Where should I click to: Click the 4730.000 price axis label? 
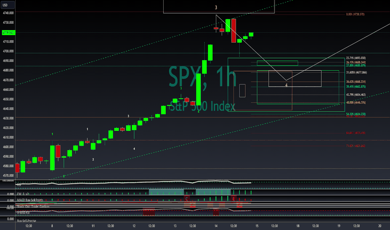point(8,23)
